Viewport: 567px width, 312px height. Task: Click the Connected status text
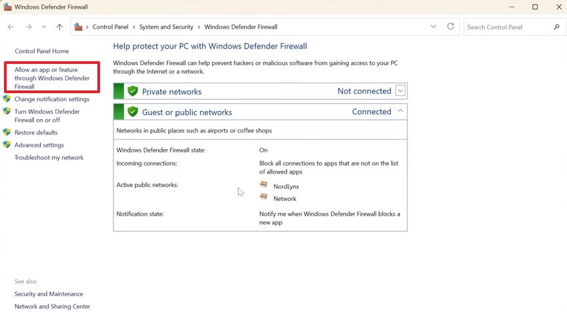[372, 112]
